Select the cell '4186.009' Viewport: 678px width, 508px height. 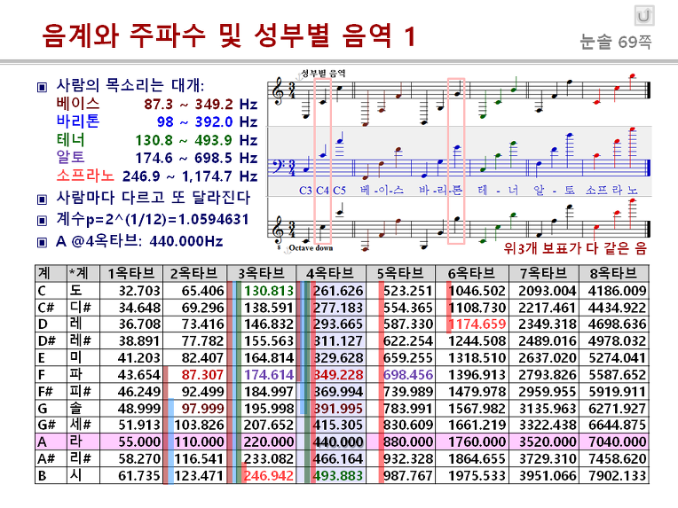613,291
